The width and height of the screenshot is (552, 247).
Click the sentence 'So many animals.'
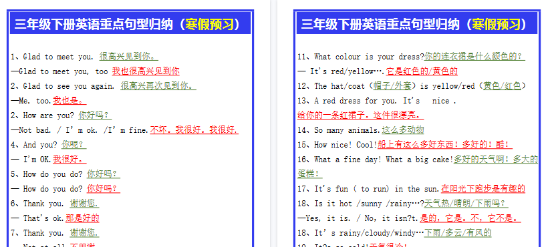coord(348,131)
